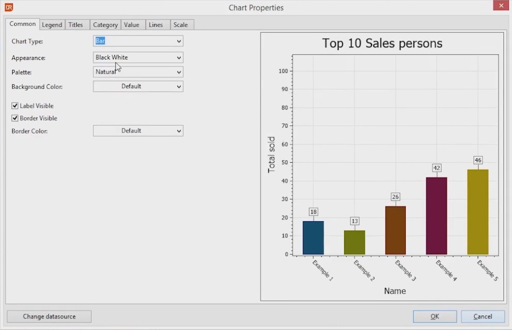Open the Titles tab
This screenshot has width=512, height=330.
(x=76, y=25)
